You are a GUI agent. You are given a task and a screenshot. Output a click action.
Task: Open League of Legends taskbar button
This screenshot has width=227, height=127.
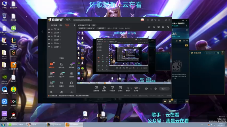click(x=55, y=124)
